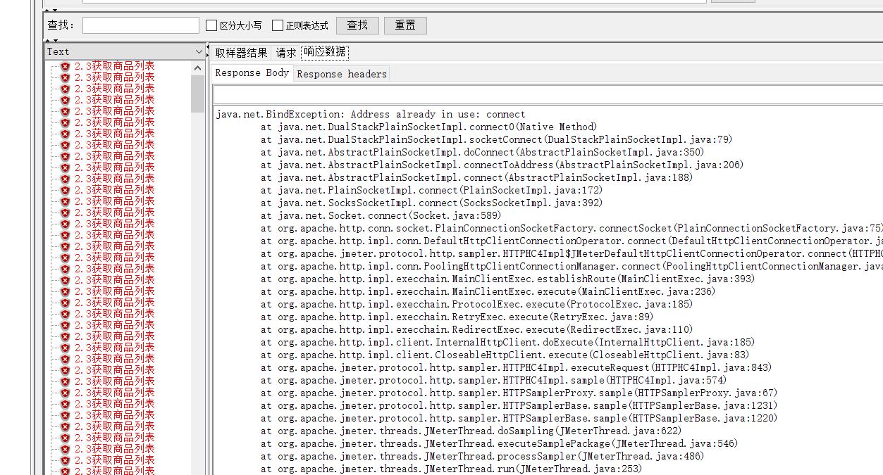The height and width of the screenshot is (475, 883).
Task: Click the HTTPSamplerBase.java:1231 line
Action: point(519,405)
